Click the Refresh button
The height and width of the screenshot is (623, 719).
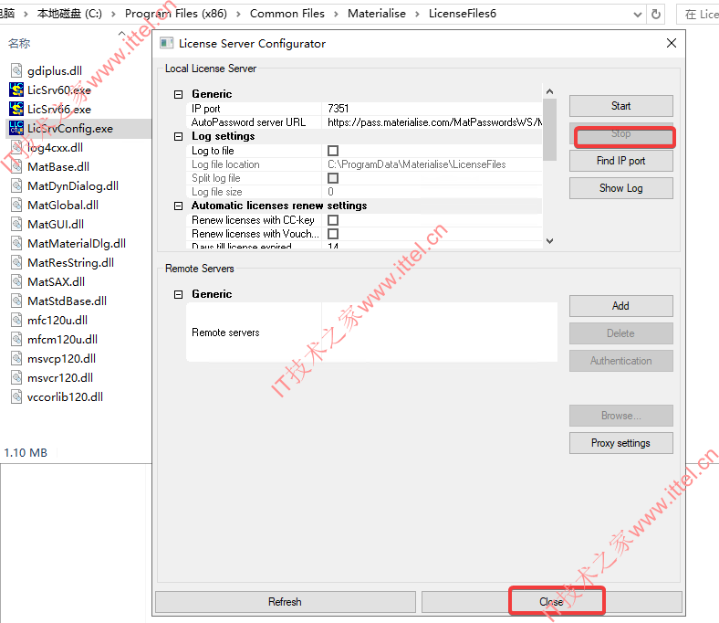point(286,602)
